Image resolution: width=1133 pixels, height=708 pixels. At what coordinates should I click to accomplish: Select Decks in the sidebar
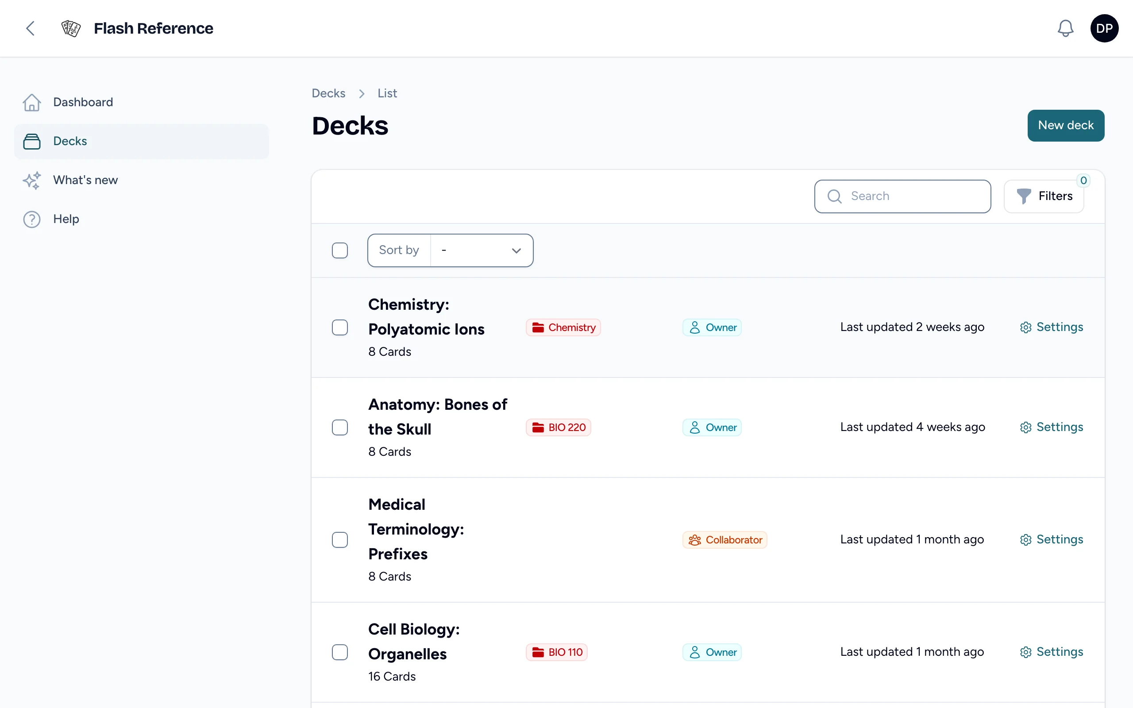[x=141, y=141]
